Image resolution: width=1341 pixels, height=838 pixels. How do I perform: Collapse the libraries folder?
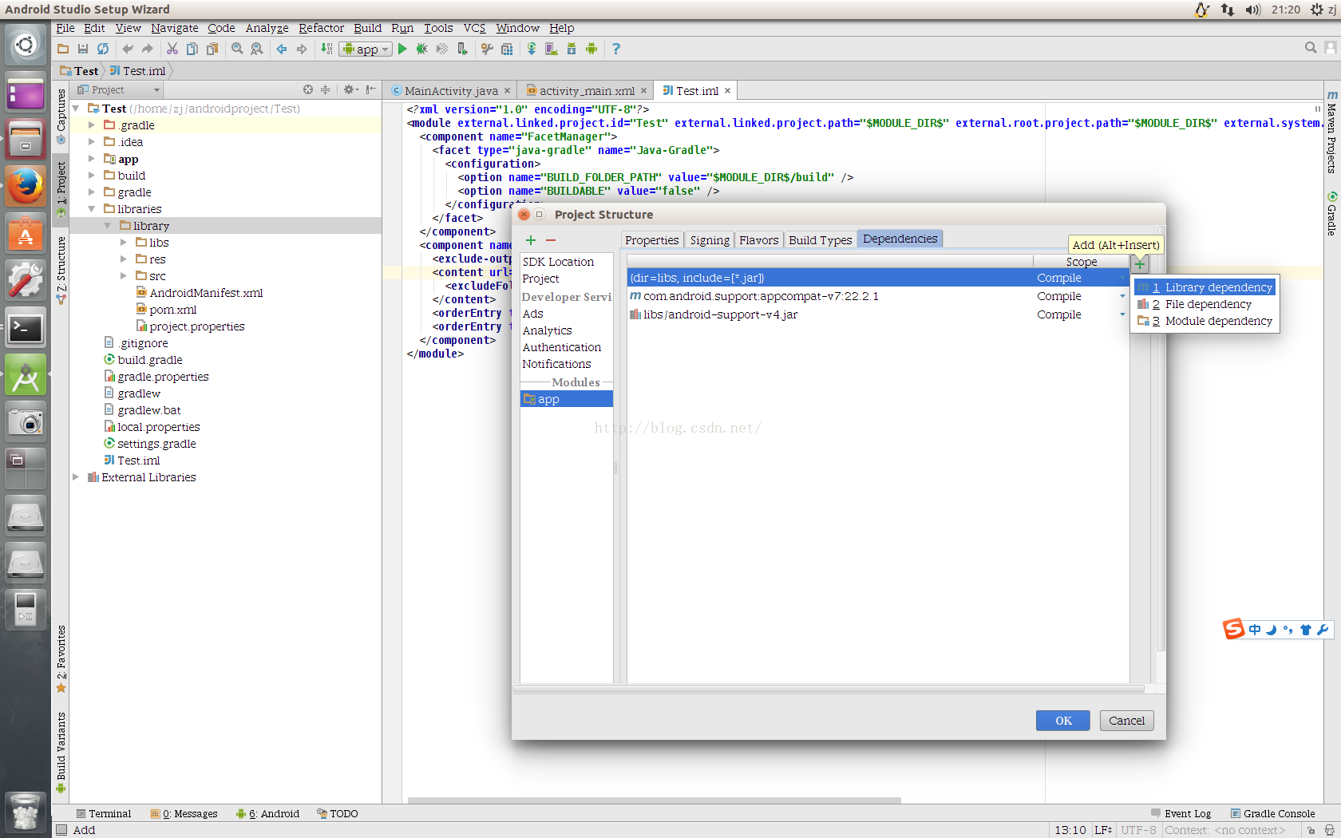coord(92,209)
